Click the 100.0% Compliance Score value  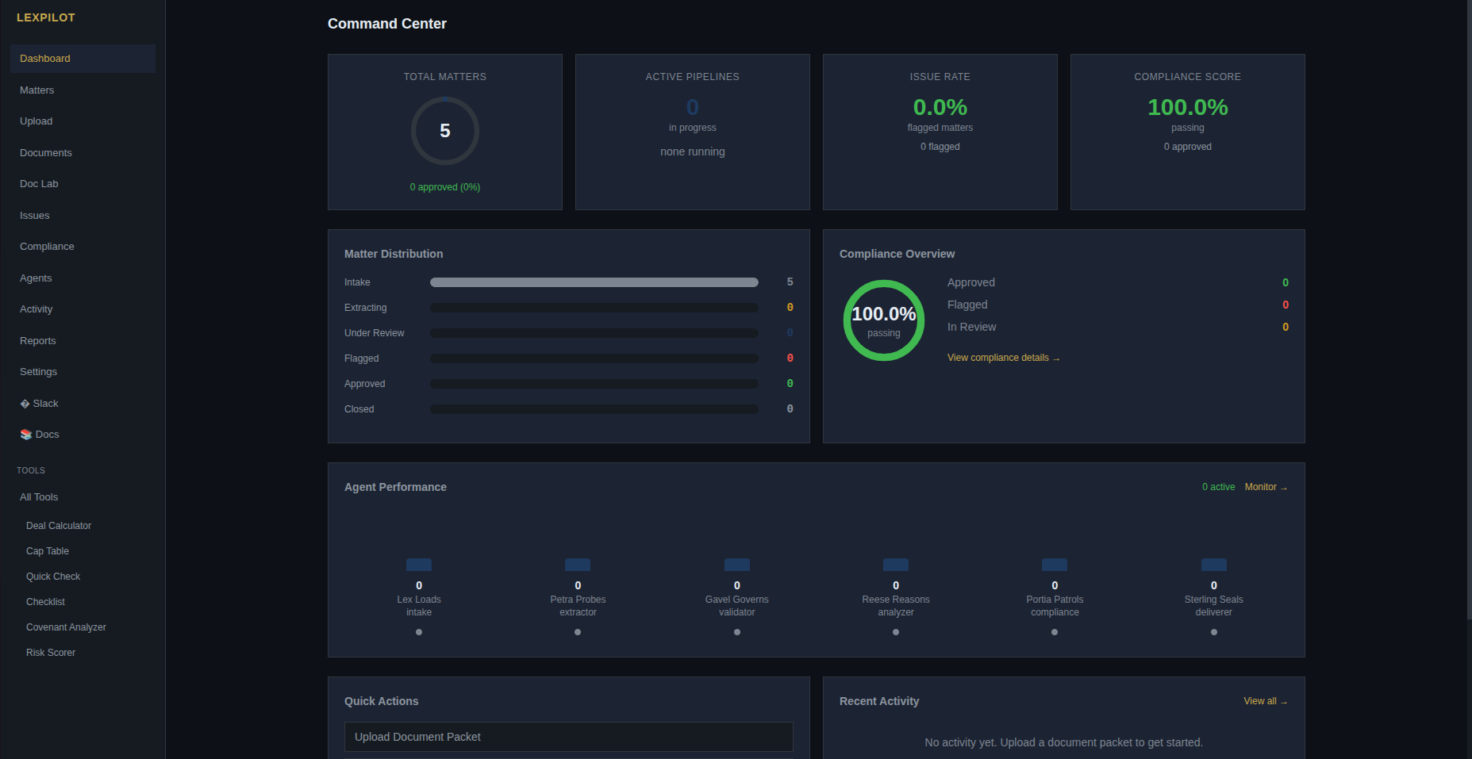click(x=1188, y=107)
